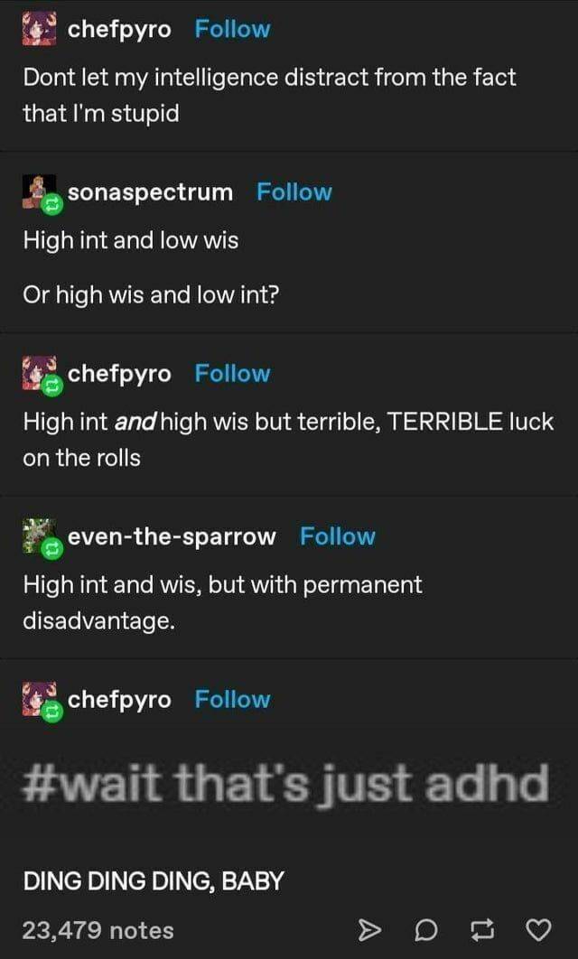Like the post with the heart icon

coord(538,929)
